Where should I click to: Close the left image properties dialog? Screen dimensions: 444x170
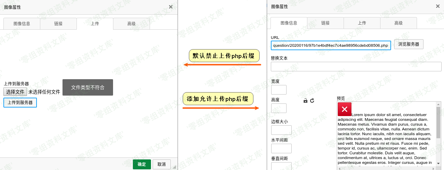click(171, 7)
